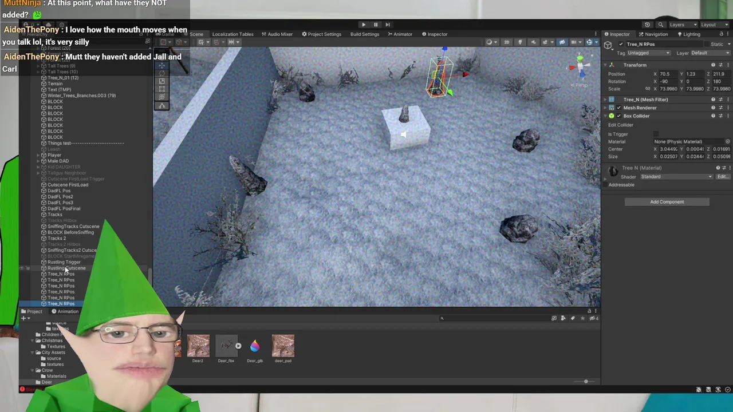Image resolution: width=733 pixels, height=412 pixels.
Task: Expand the Player object in Hierarchy
Action: (x=38, y=155)
